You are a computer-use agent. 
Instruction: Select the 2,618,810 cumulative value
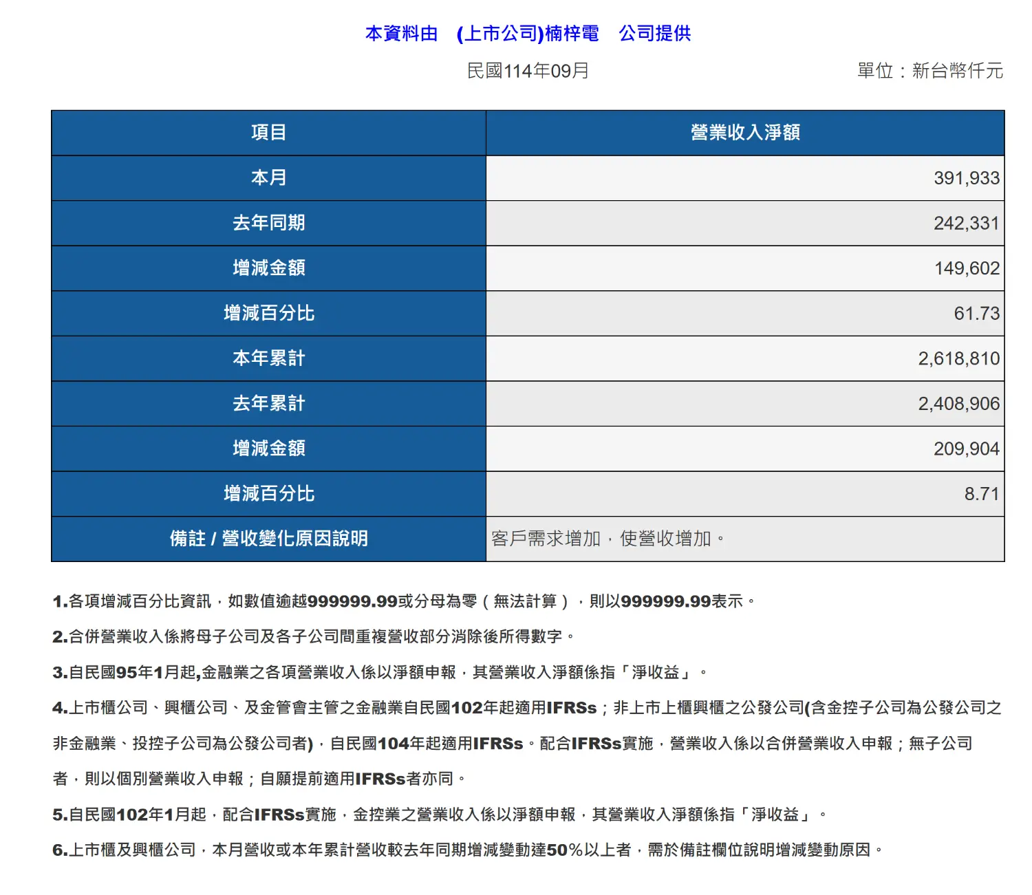pyautogui.click(x=958, y=358)
